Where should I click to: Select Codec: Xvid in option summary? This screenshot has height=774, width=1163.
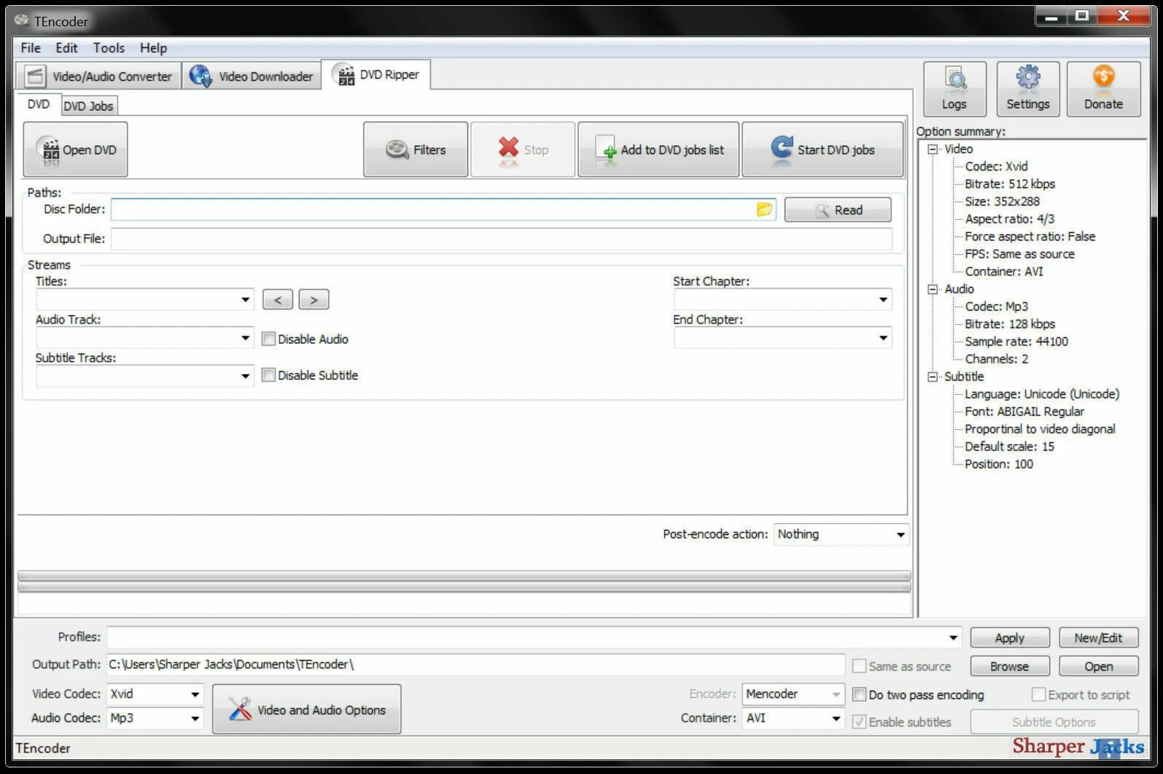click(x=996, y=166)
